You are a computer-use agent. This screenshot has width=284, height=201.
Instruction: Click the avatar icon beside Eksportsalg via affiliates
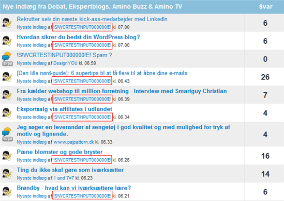[7, 113]
